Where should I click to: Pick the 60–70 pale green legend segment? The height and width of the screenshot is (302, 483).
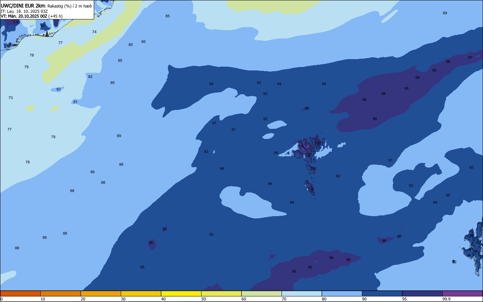[x=261, y=293]
